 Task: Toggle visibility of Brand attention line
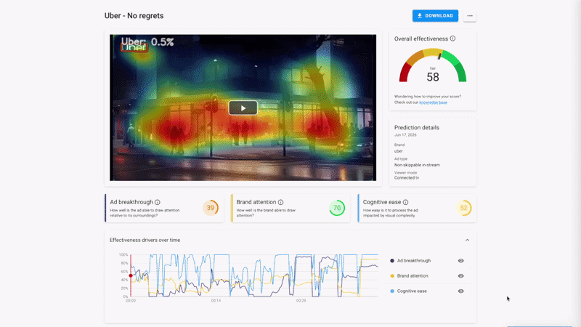coord(461,276)
